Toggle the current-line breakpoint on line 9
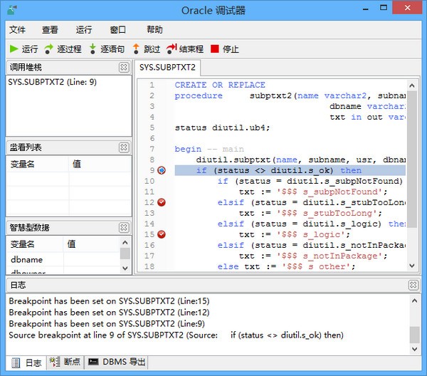 click(162, 171)
